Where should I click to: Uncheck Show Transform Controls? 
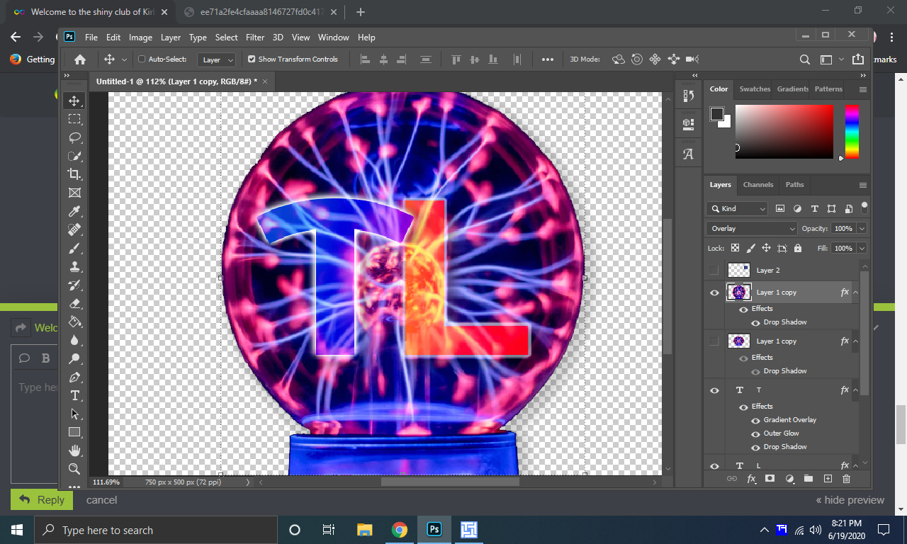pos(252,59)
